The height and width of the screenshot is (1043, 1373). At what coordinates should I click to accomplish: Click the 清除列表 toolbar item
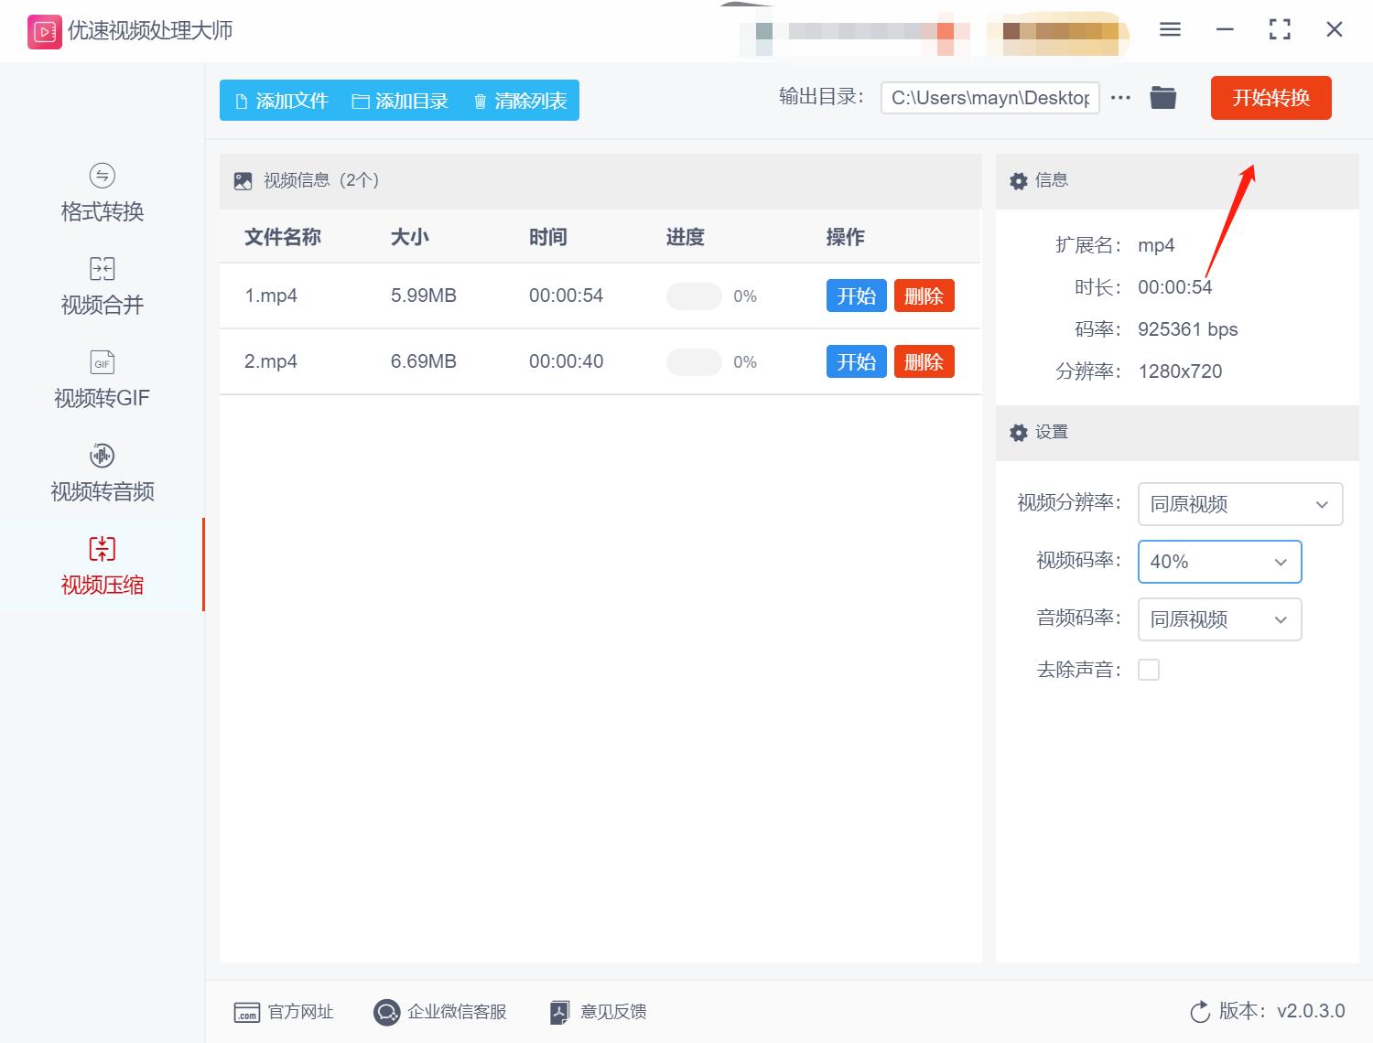point(518,101)
